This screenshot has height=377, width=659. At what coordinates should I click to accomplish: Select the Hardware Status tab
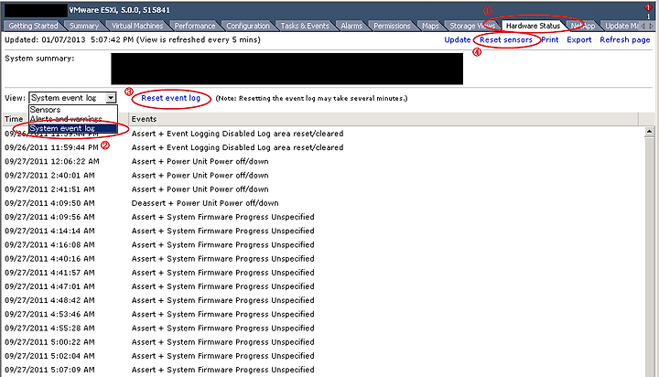click(x=533, y=26)
